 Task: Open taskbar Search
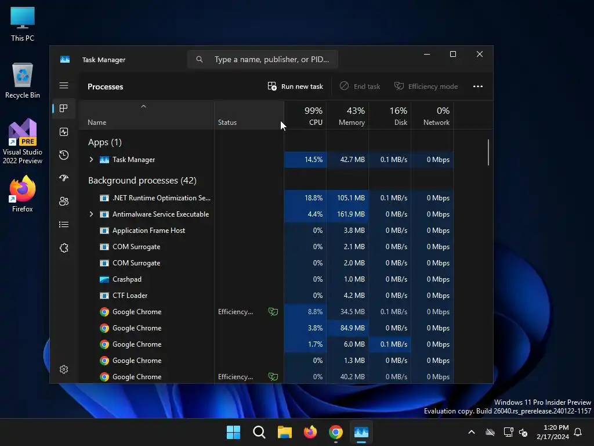[x=259, y=432]
